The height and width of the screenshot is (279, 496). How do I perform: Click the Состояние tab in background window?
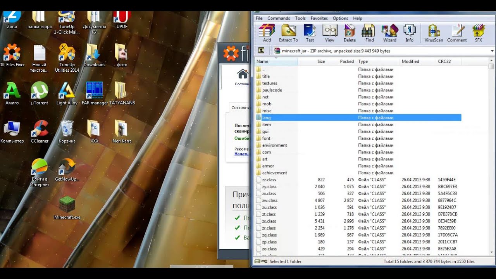240,108
